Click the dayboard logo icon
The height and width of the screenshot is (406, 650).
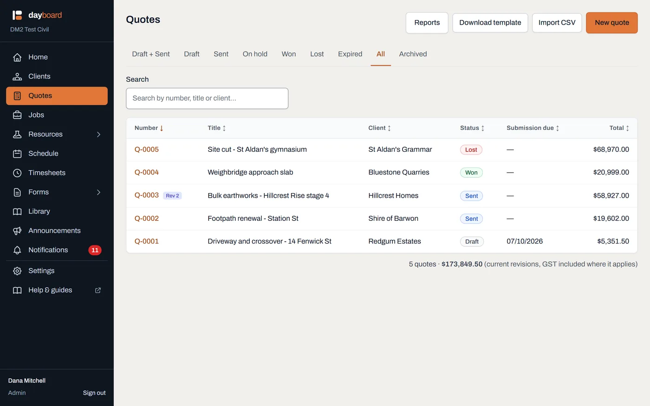point(17,15)
